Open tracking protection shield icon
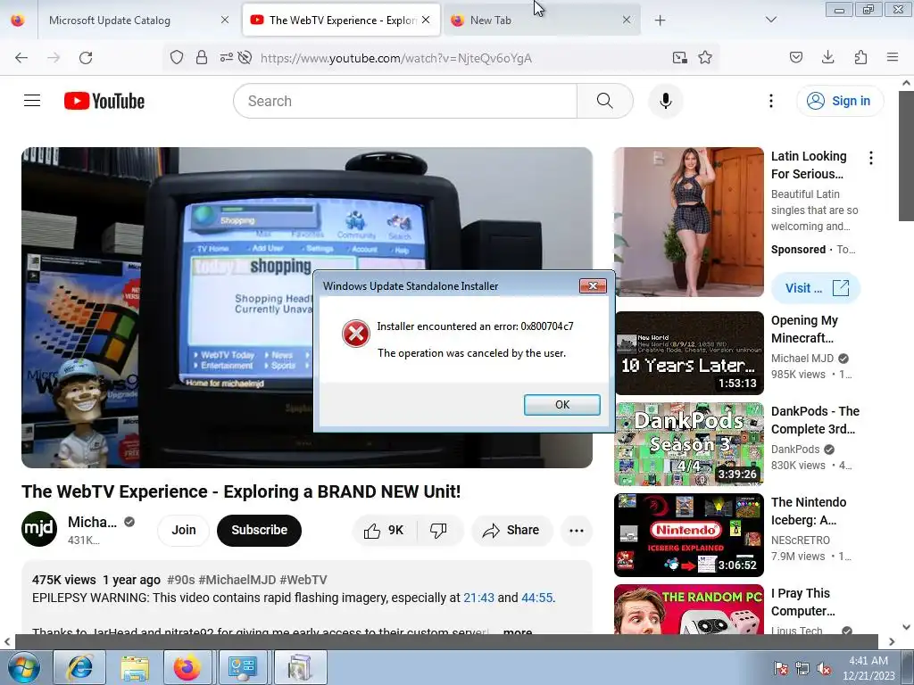Screen dimensions: 914x685 click(177, 57)
